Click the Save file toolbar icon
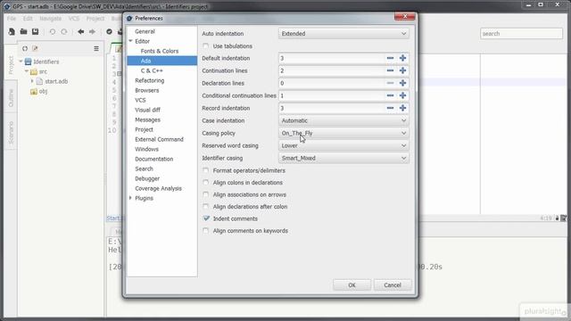Screen dimensions: 571x321 pyautogui.click(x=36, y=32)
